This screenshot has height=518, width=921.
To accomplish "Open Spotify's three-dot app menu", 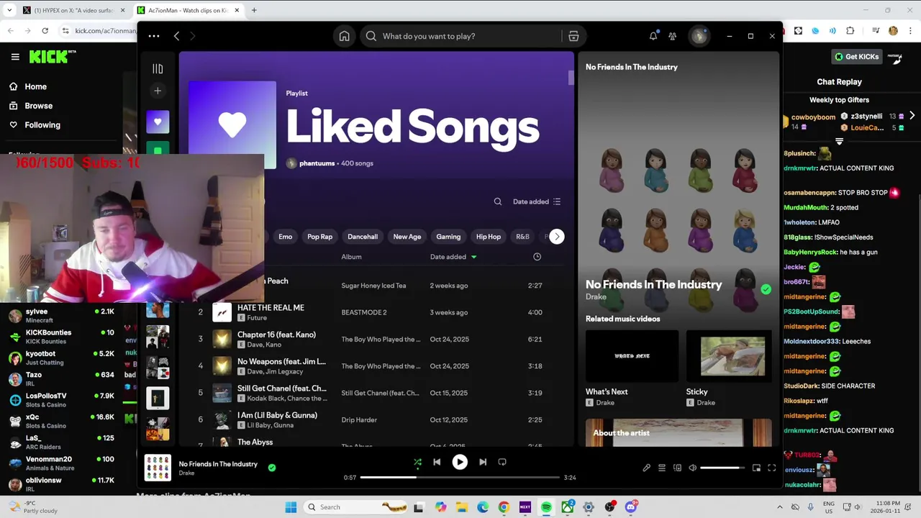I will [x=154, y=36].
